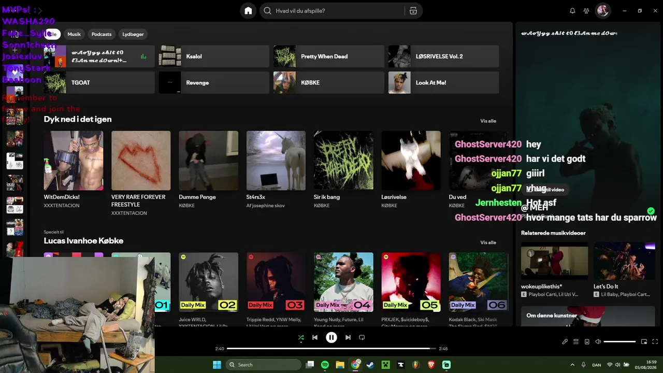Screen dimensions: 663x373
Task: Open connect to a device icon
Action: coord(587,342)
